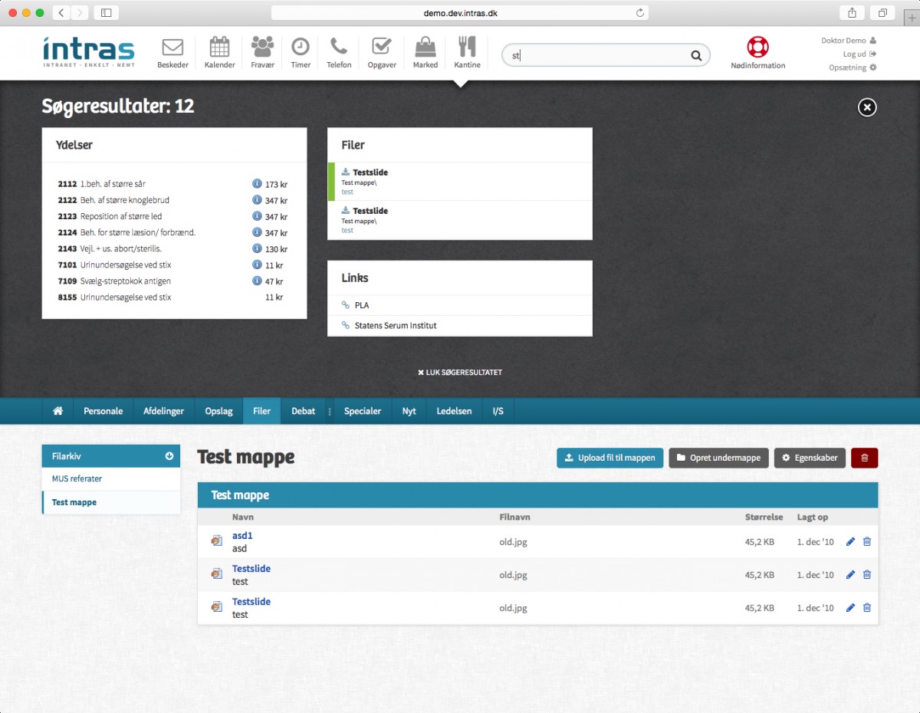This screenshot has height=713, width=920.
Task: Open the Beskeder messages icon
Action: (172, 51)
